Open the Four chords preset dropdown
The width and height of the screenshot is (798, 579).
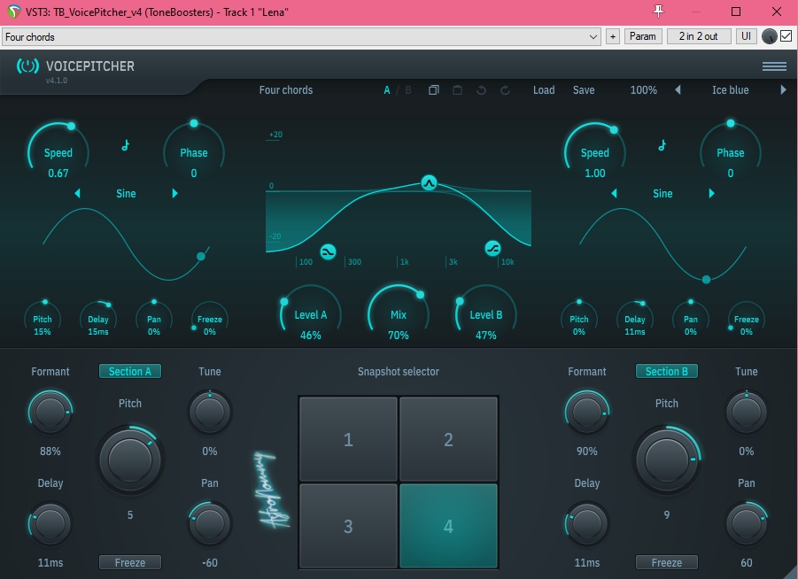(x=301, y=36)
